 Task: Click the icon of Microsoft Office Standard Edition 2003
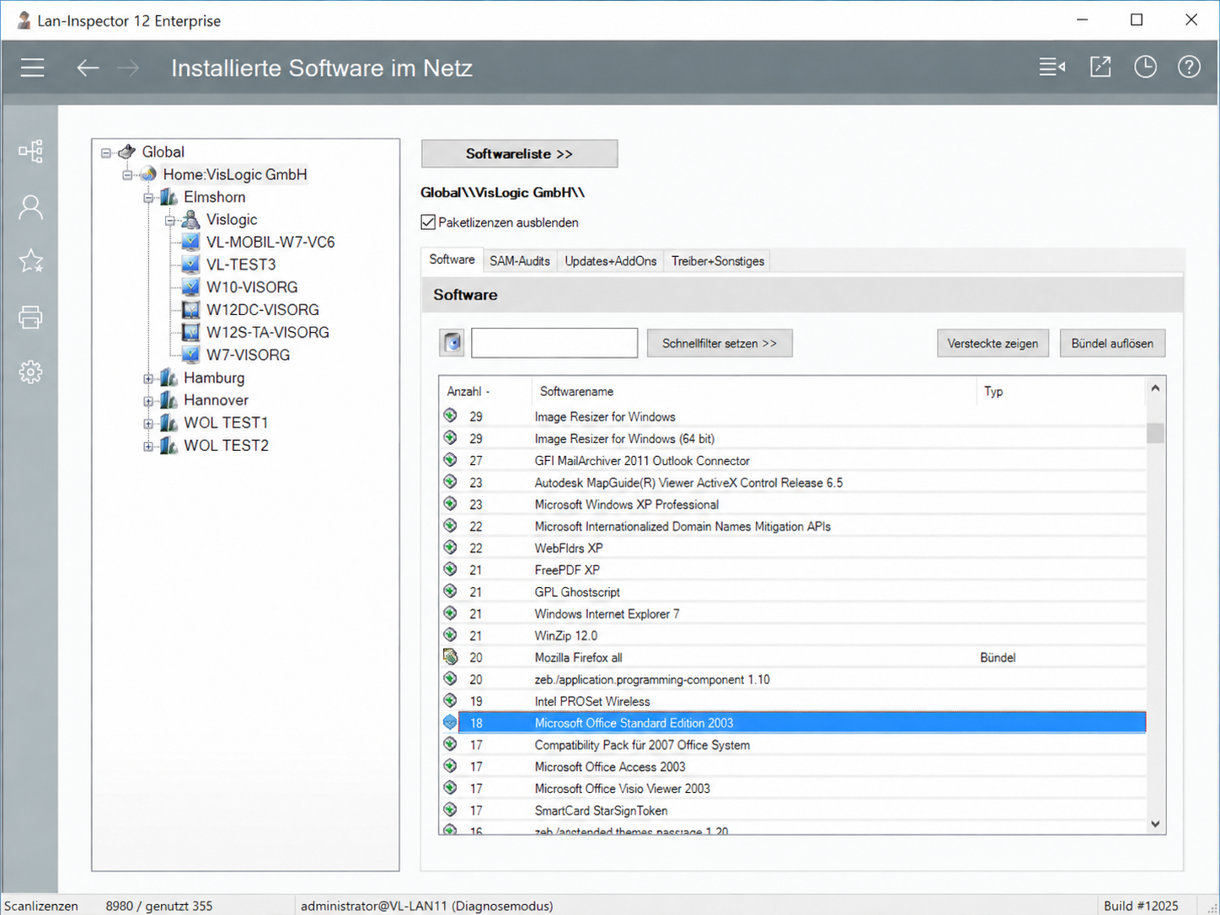pos(451,722)
